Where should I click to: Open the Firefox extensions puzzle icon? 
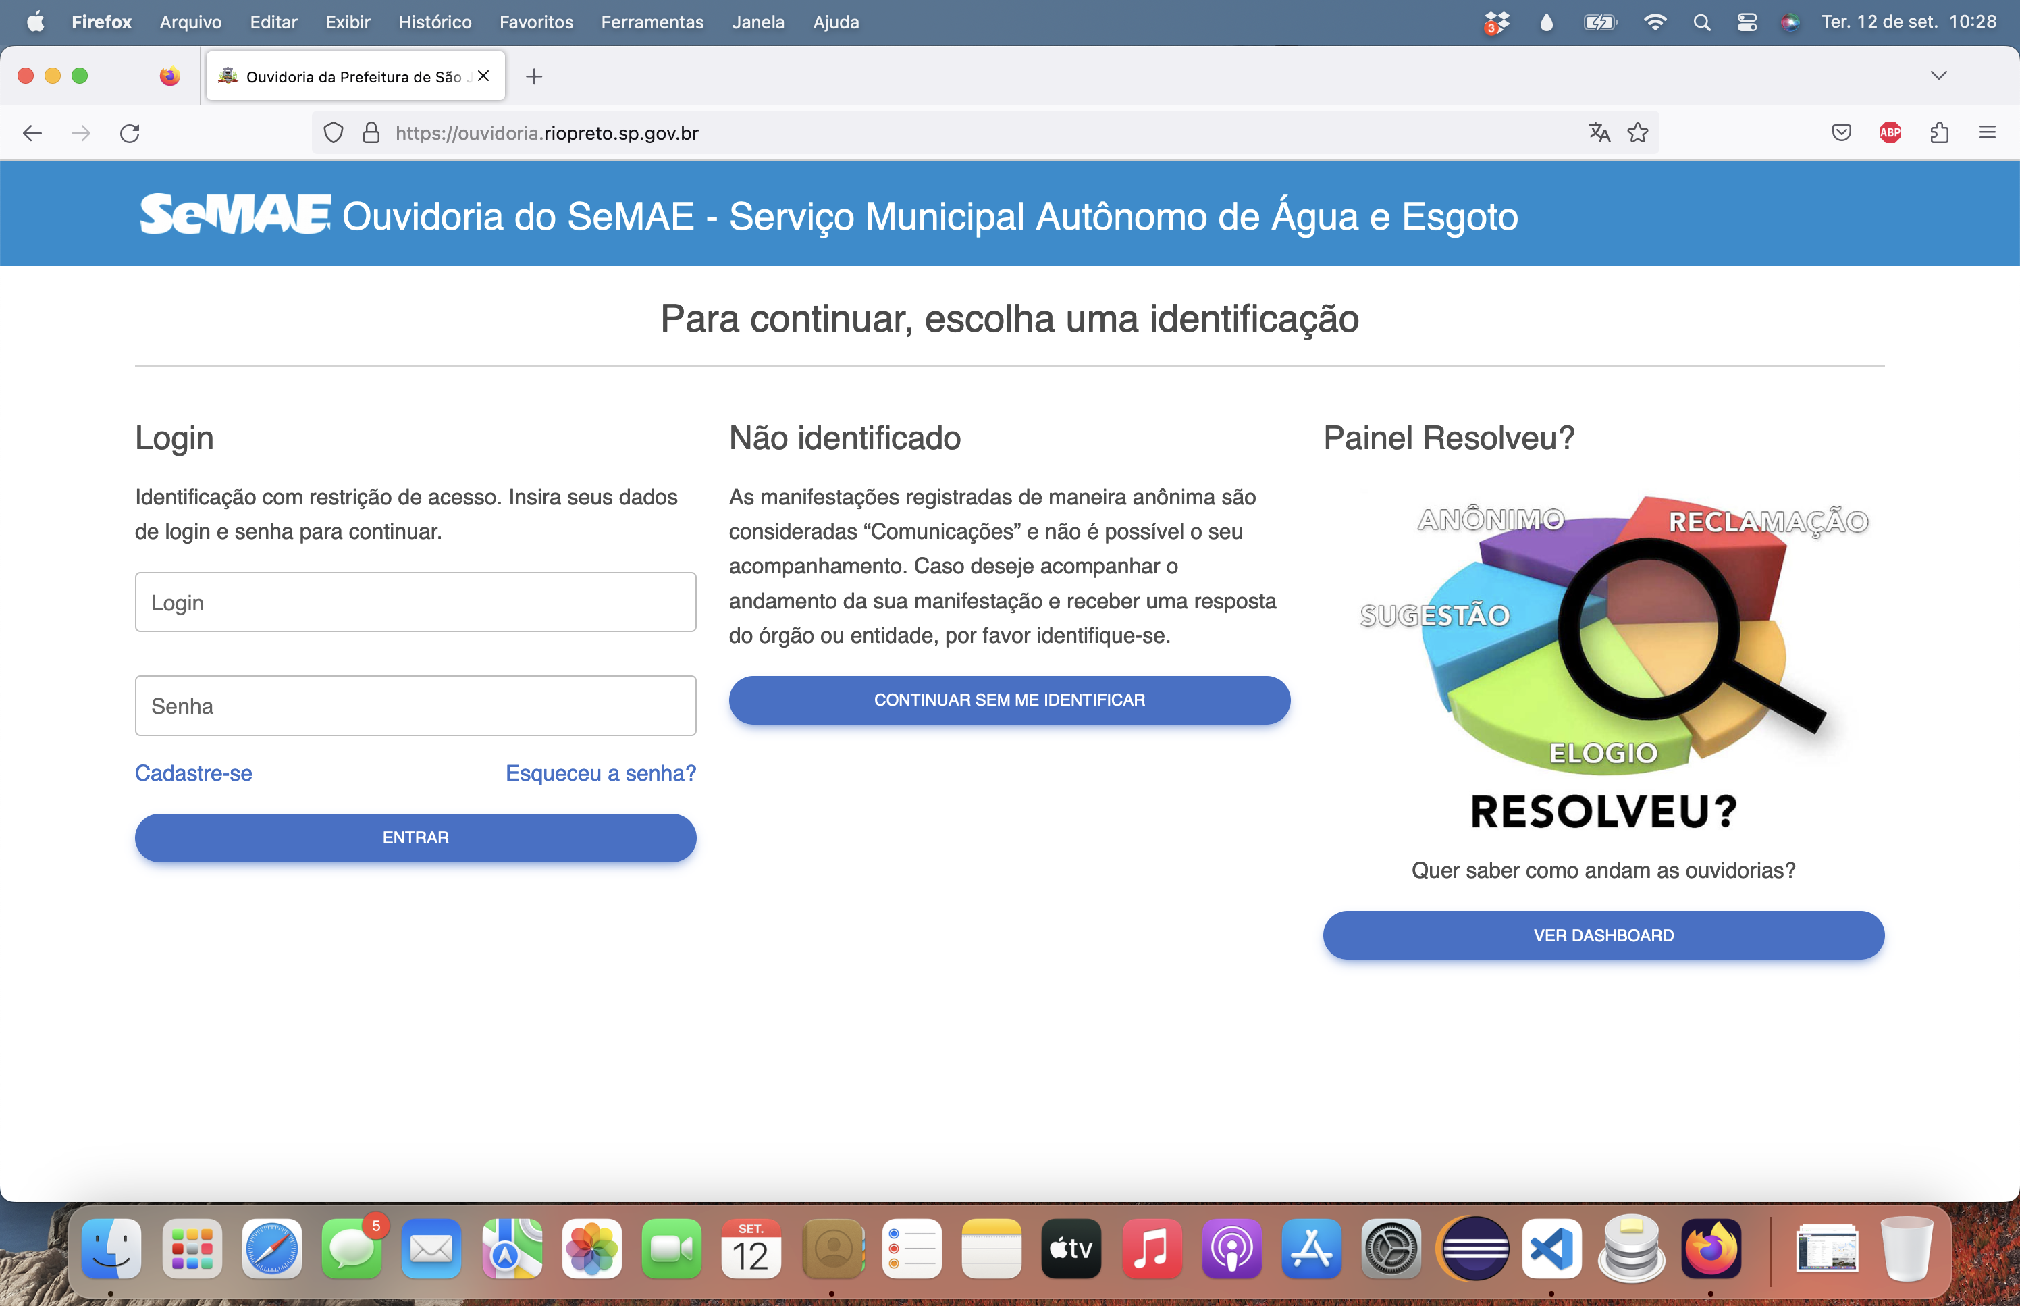pos(1940,133)
